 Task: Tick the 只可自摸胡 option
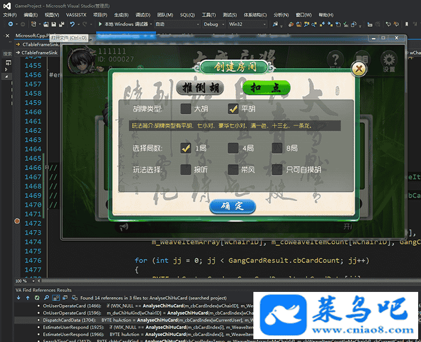pyautogui.click(x=277, y=170)
